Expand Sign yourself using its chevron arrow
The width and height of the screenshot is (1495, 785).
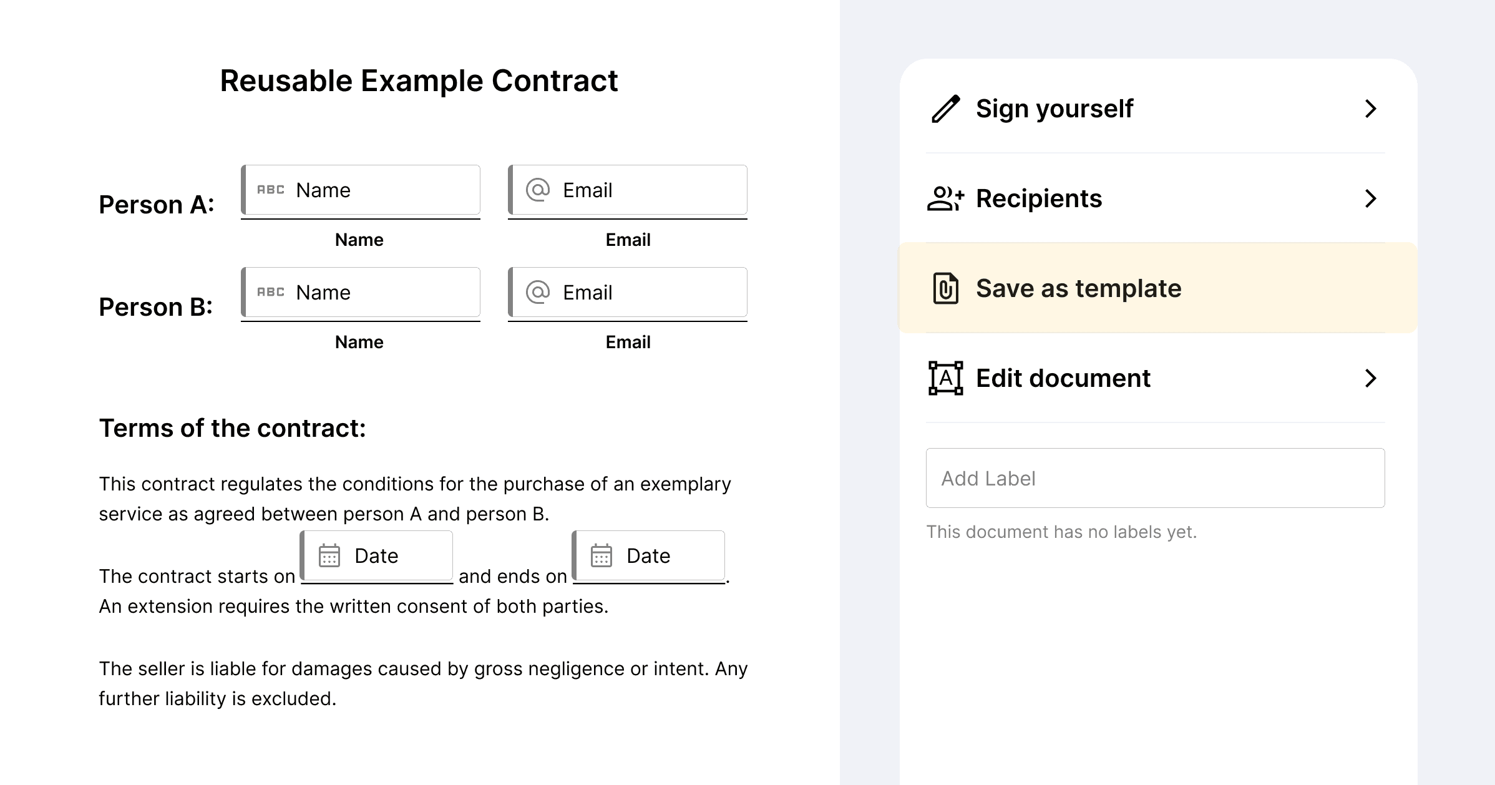click(1370, 109)
